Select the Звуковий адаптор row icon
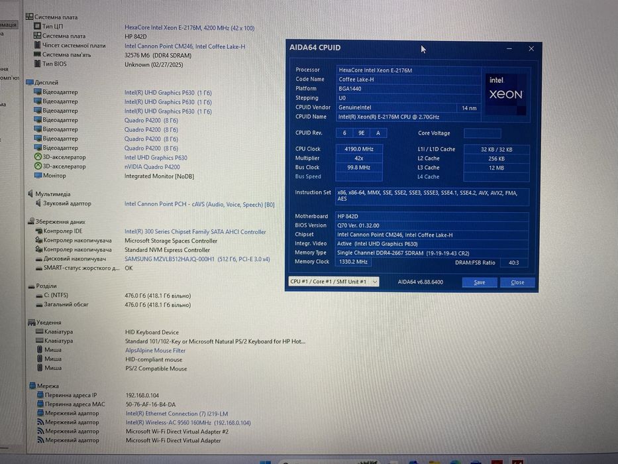618x464 pixels. coord(38,203)
